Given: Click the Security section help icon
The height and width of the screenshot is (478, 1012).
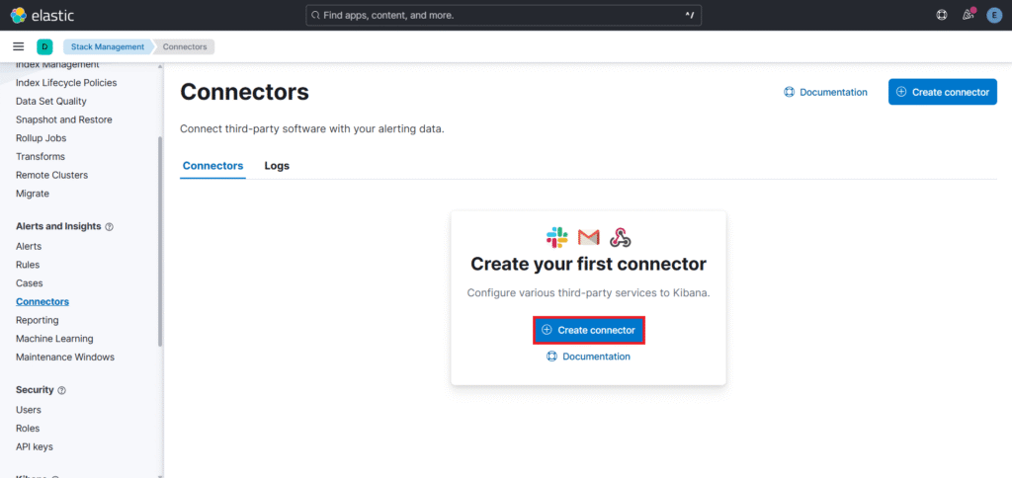Looking at the screenshot, I should (x=62, y=390).
